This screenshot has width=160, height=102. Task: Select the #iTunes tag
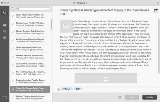pos(67,89)
